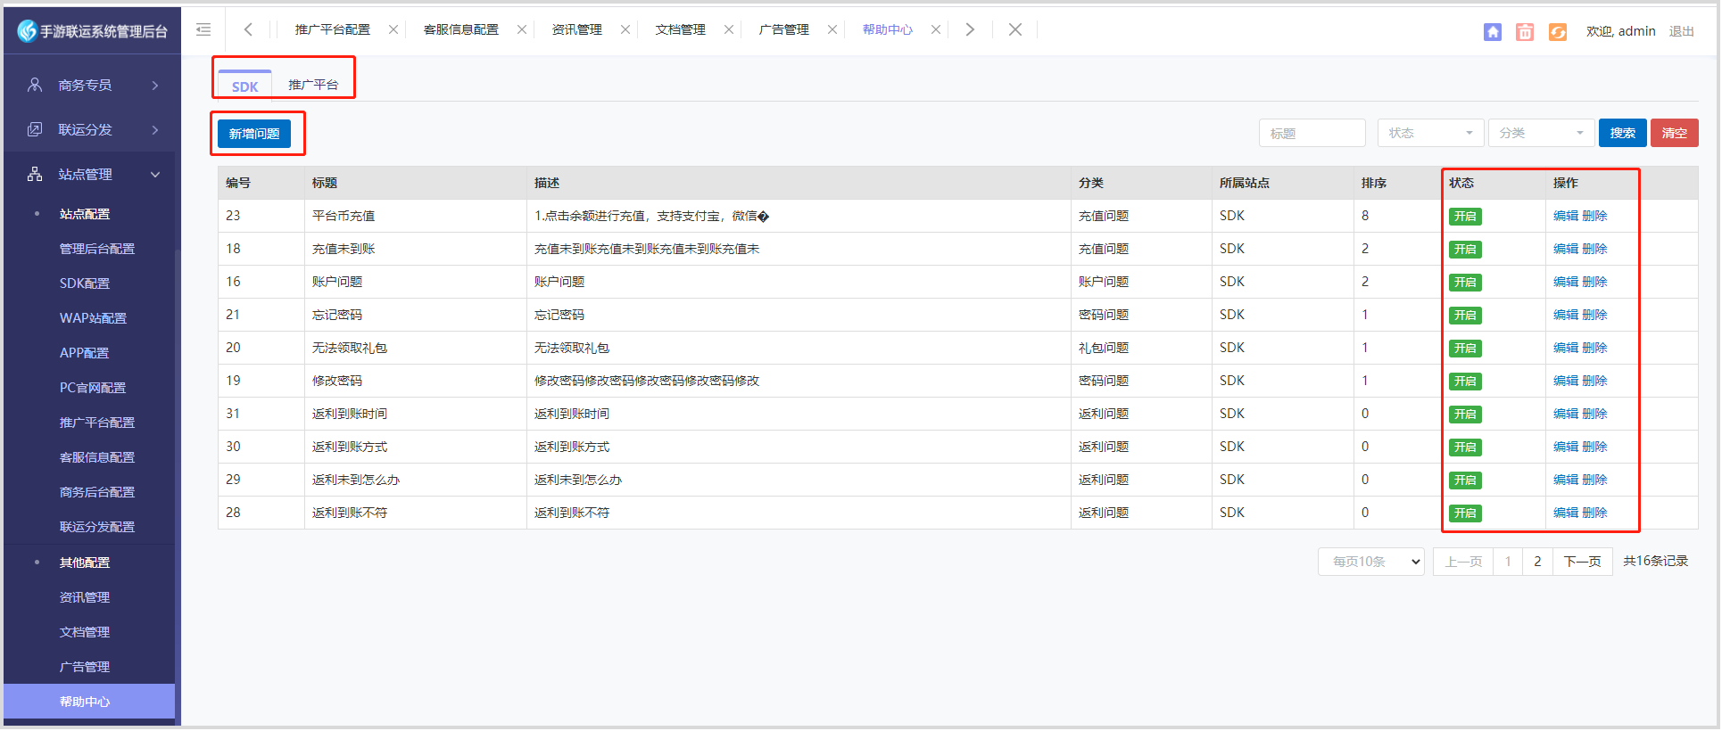Collapse the 站点配置 submenu group
The height and width of the screenshot is (731, 1722).
click(x=85, y=214)
